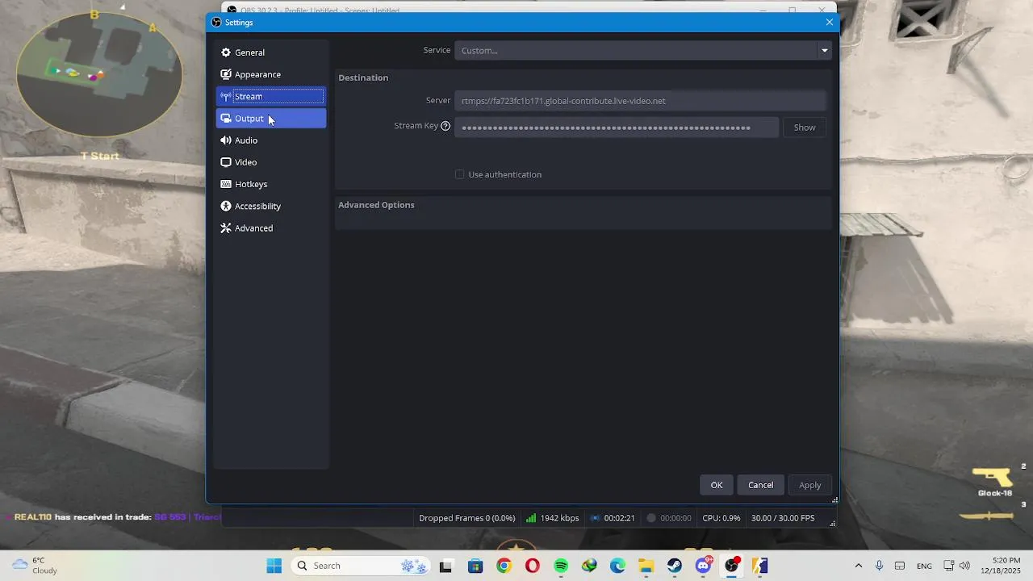Enable the Use authentication checkbox
Image resolution: width=1033 pixels, height=581 pixels.
click(460, 174)
